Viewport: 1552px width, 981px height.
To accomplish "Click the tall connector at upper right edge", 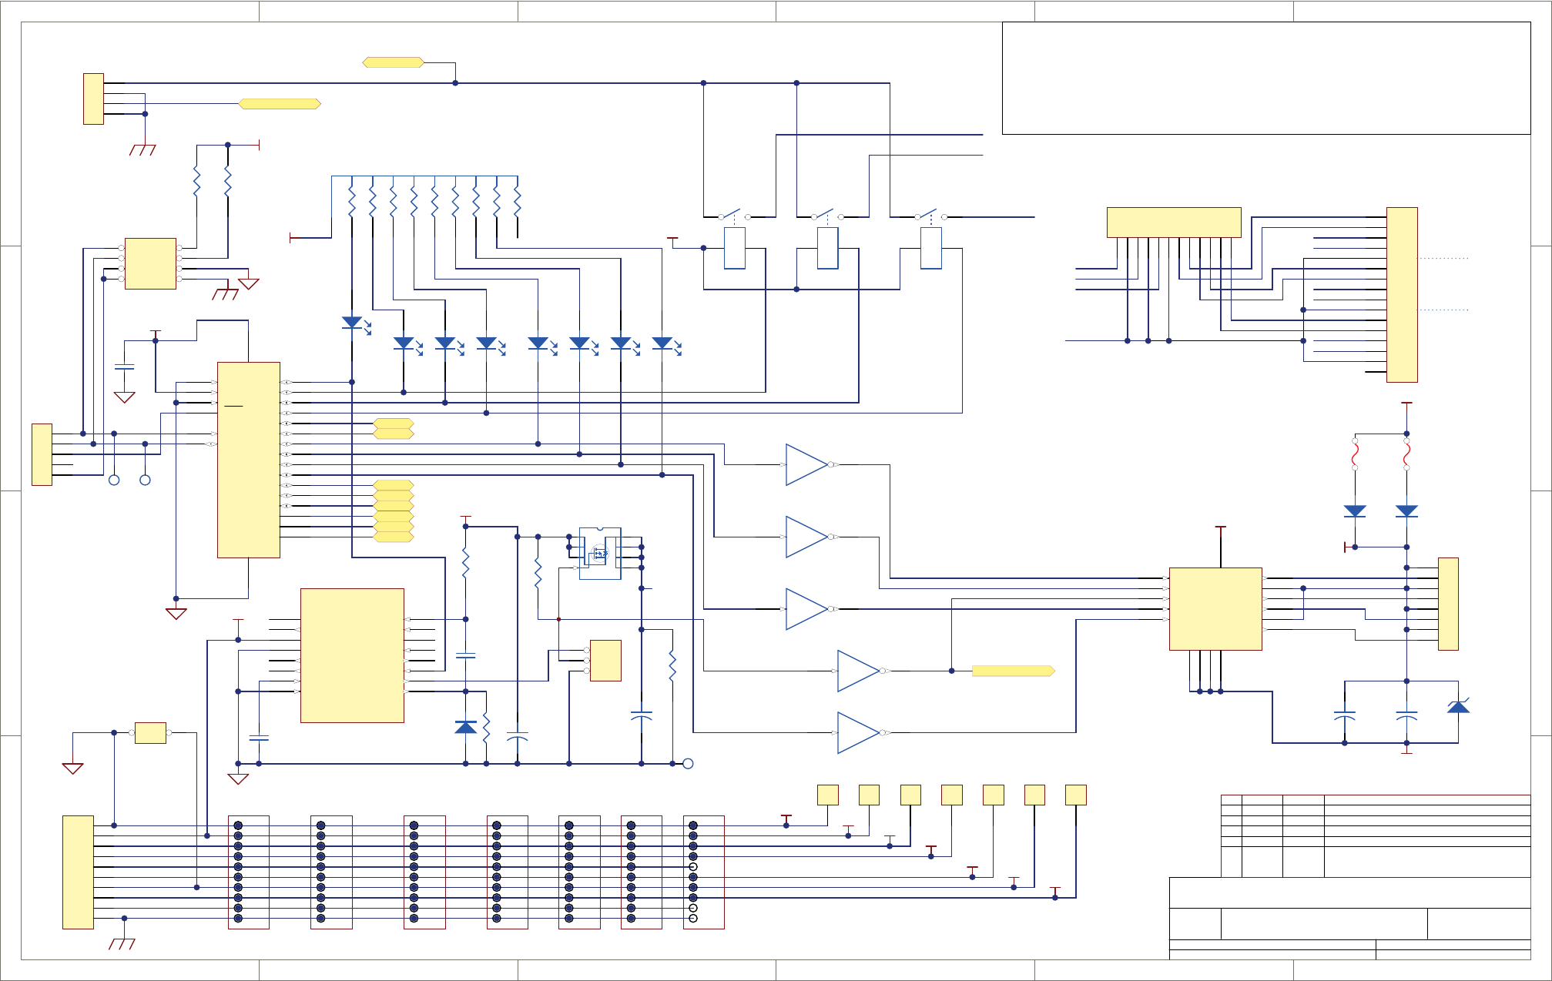I will 1402,295.
